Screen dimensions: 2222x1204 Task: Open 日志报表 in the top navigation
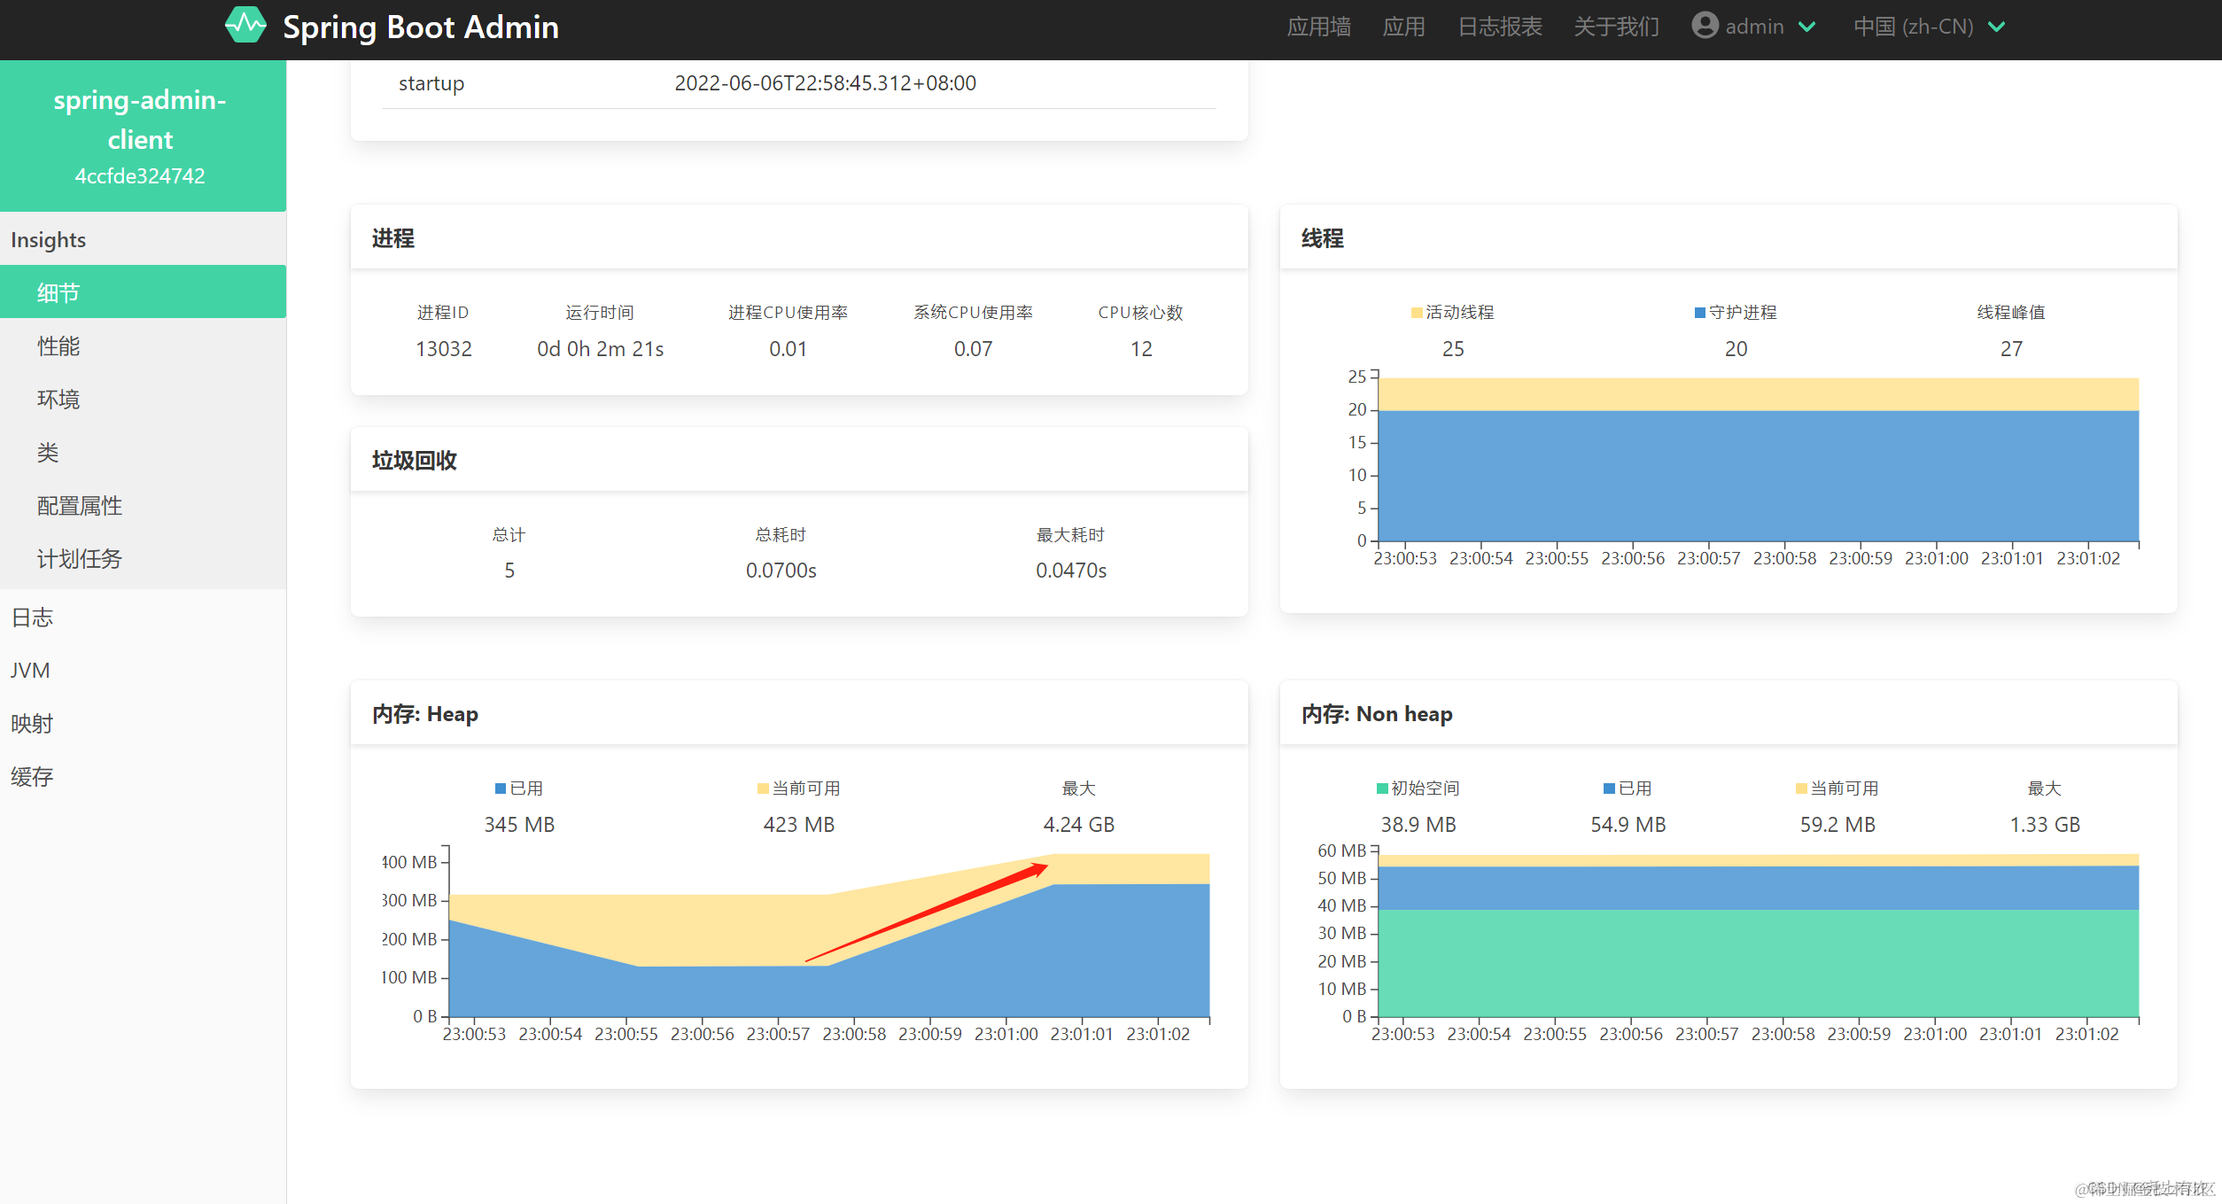1500,27
